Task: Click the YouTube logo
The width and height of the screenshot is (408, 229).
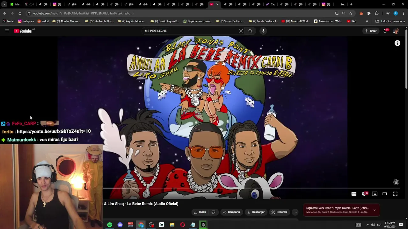Action: click(x=23, y=31)
